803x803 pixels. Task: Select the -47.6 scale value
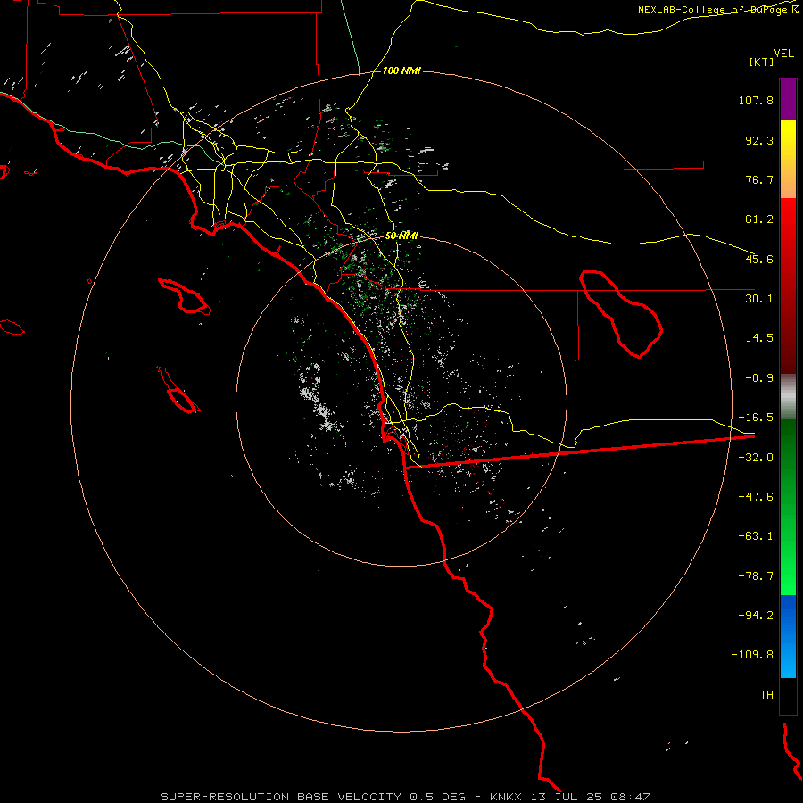(756, 497)
